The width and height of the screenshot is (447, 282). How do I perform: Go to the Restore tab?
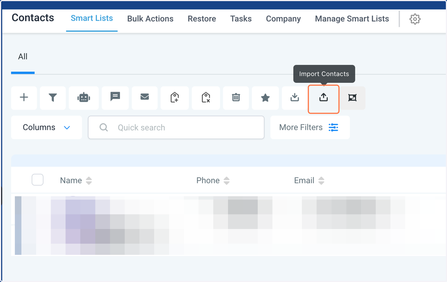click(x=202, y=19)
